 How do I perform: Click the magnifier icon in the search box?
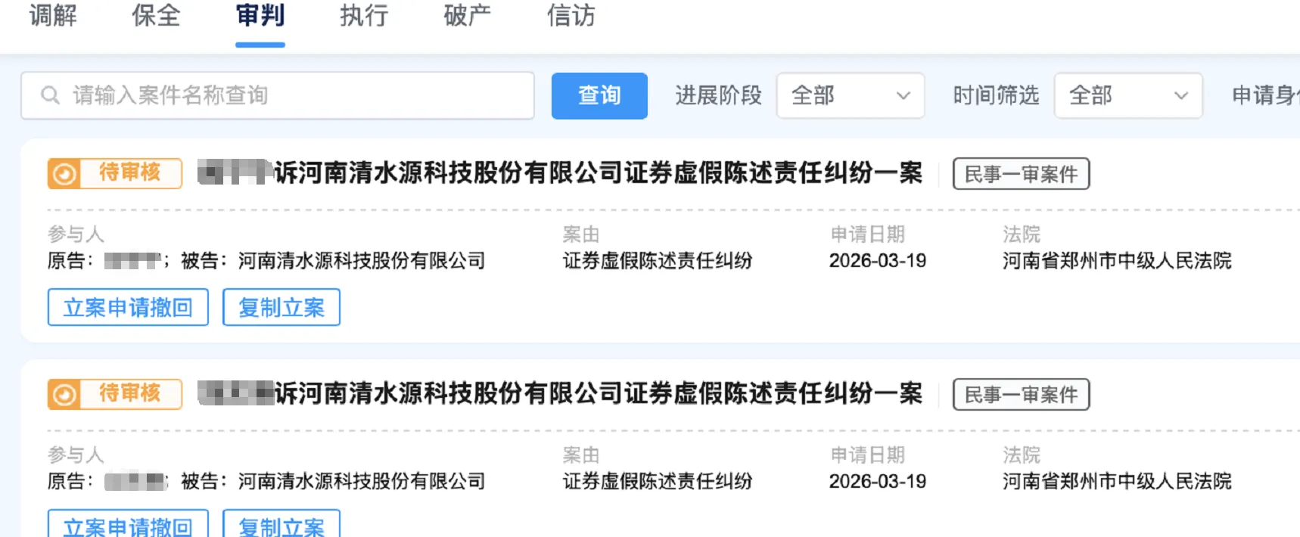click(x=50, y=95)
